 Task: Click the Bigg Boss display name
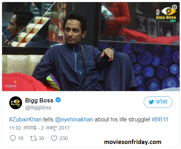39,100
